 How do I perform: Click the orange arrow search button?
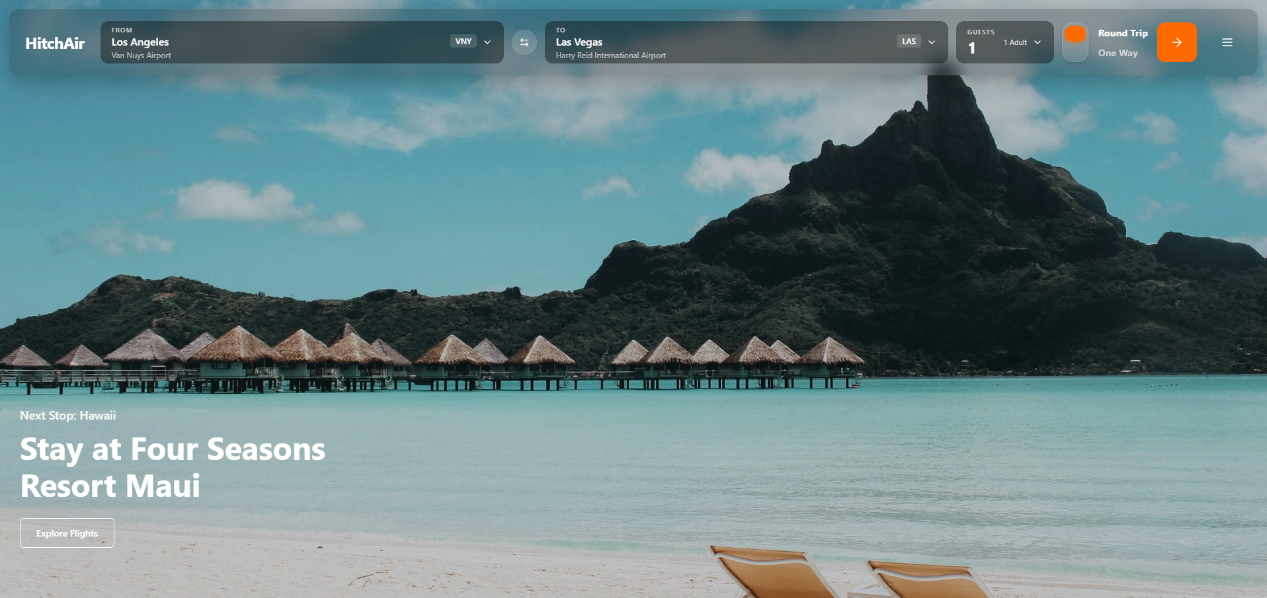point(1176,42)
